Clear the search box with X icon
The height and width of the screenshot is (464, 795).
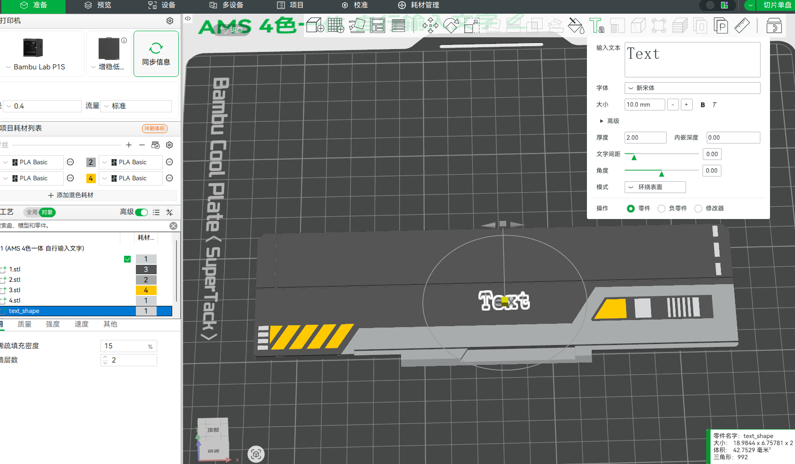174,226
